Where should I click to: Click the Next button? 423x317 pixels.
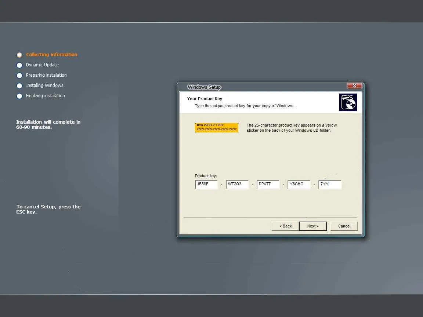[313, 226]
